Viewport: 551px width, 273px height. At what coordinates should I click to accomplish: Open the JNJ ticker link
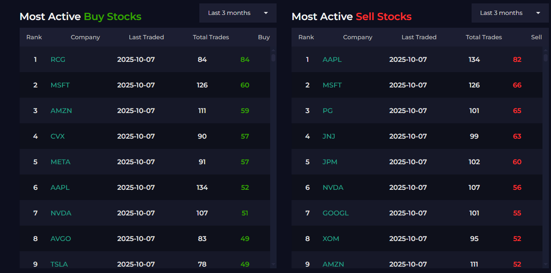[x=329, y=136]
